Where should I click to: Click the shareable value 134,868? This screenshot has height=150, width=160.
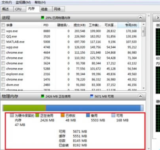click(110, 52)
